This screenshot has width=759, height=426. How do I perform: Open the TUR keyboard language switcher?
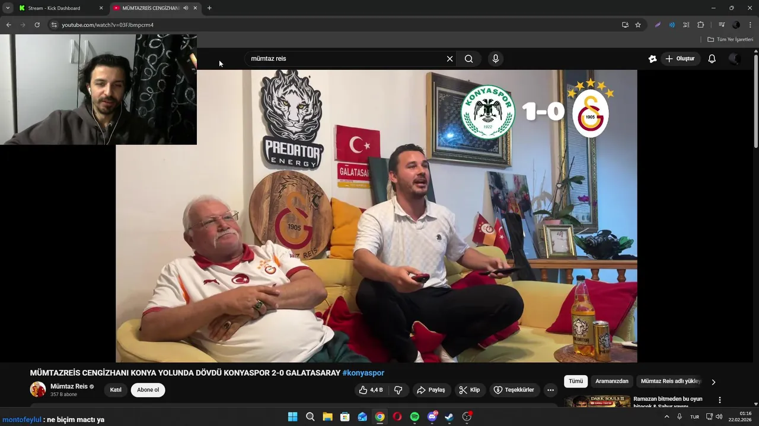(694, 417)
